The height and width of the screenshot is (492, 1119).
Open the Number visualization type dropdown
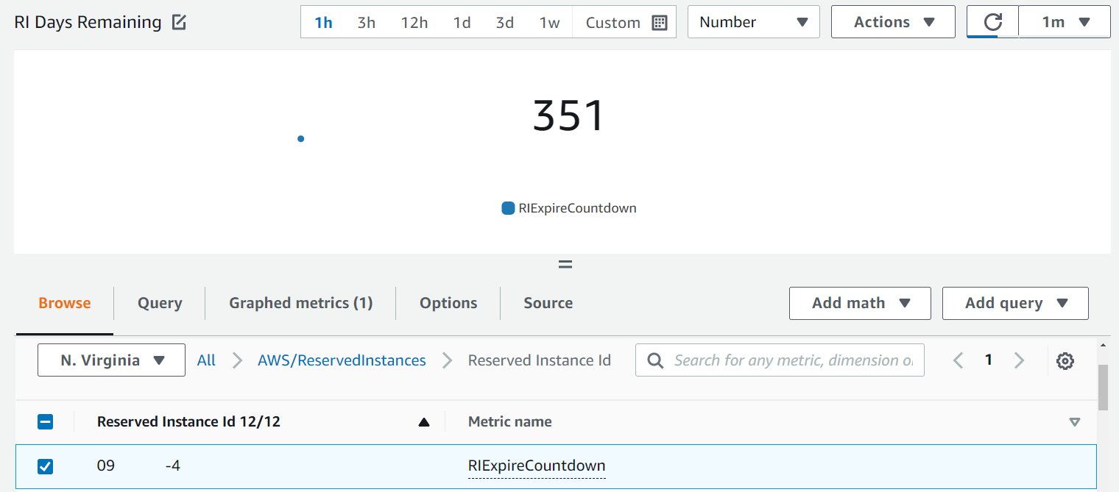click(753, 21)
